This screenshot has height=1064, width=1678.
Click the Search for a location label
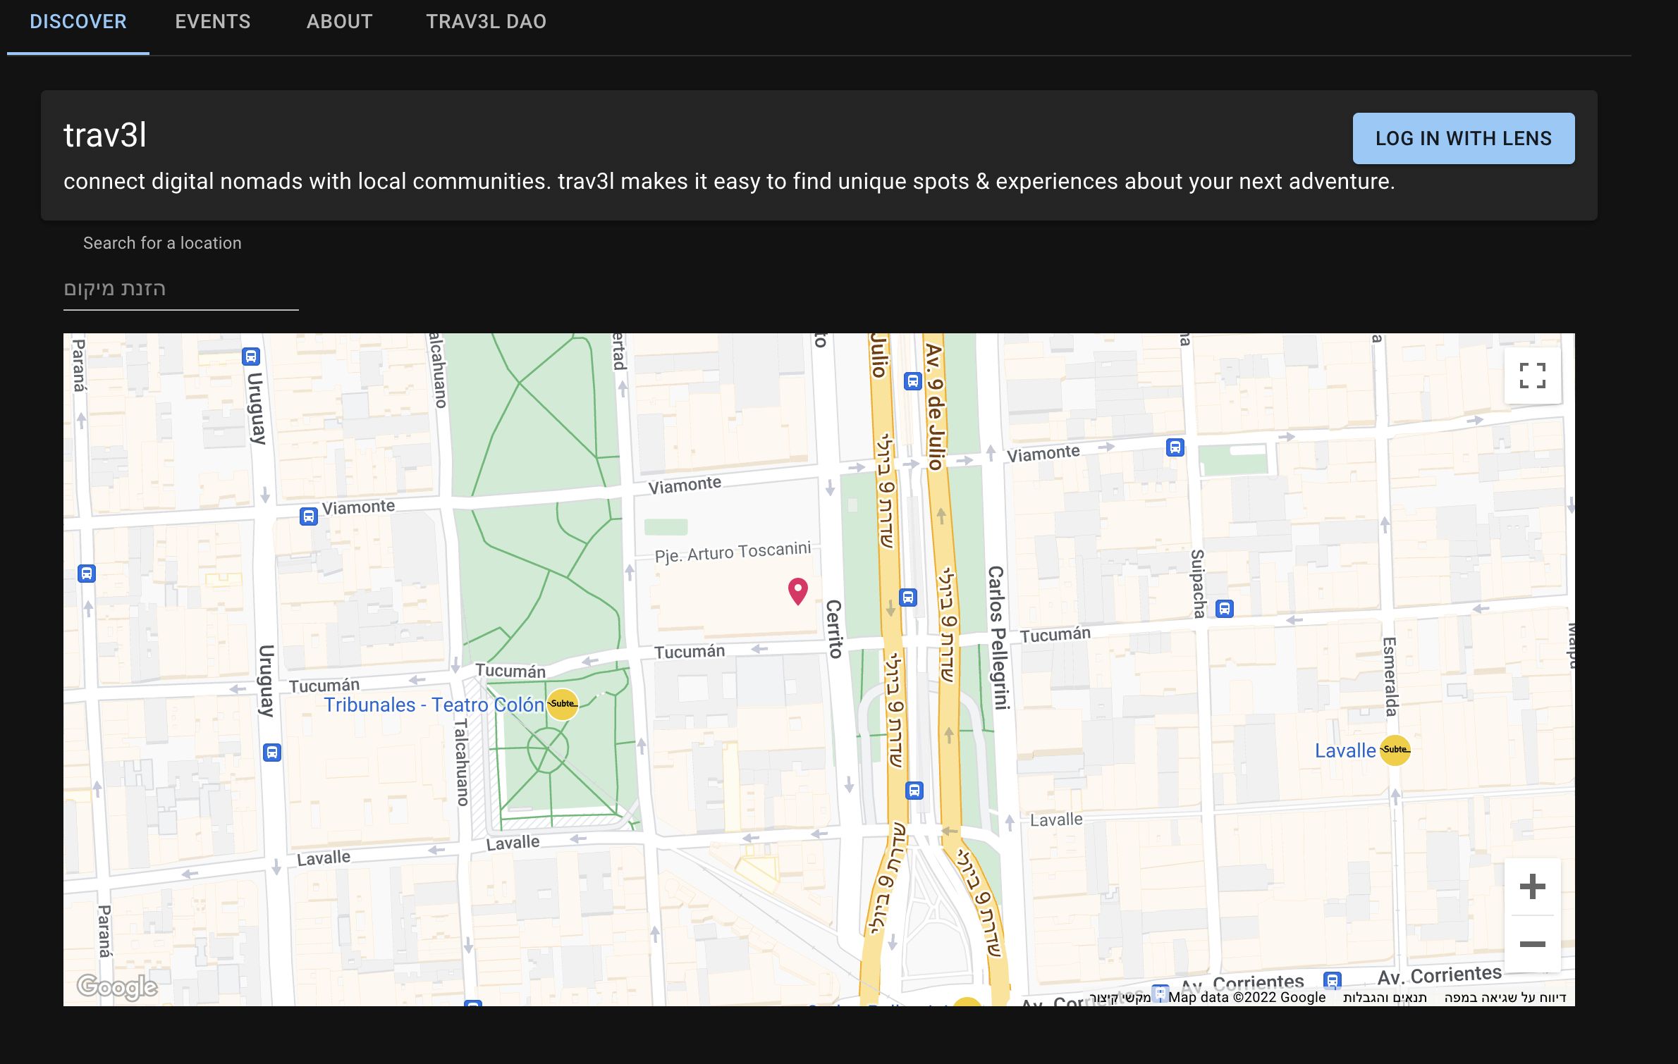(162, 243)
